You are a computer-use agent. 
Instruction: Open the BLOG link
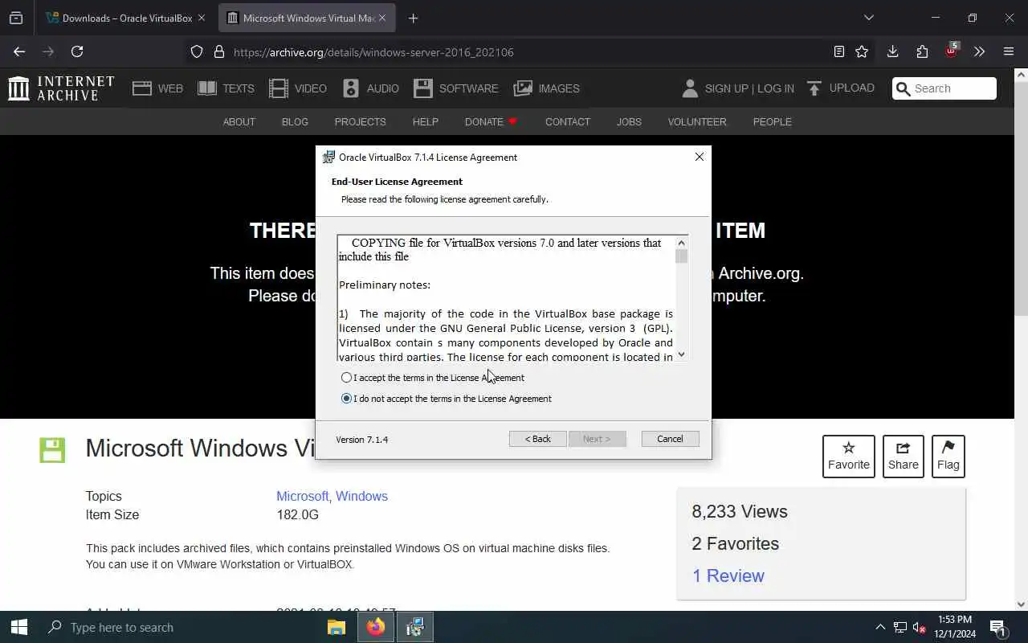tap(295, 122)
